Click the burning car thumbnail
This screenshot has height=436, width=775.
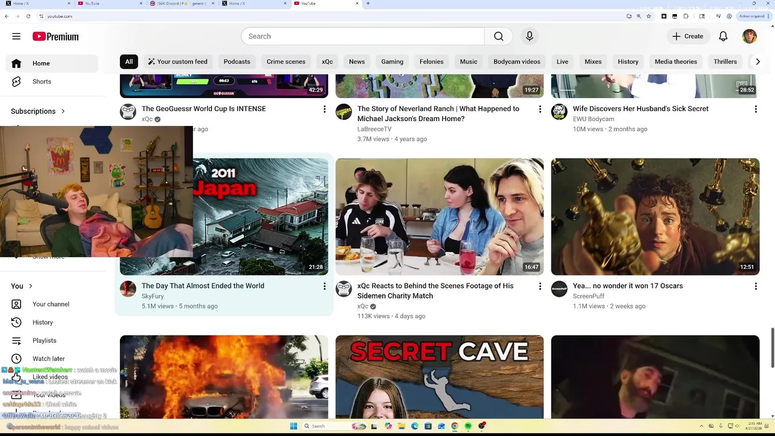pos(224,377)
